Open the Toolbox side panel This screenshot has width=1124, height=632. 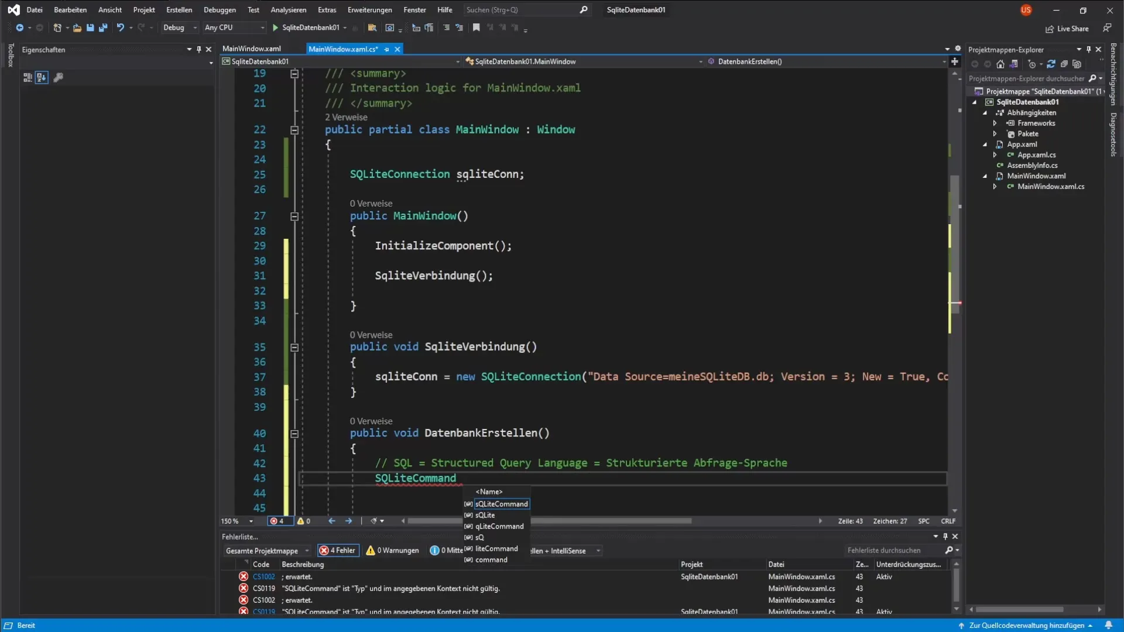tap(11, 55)
